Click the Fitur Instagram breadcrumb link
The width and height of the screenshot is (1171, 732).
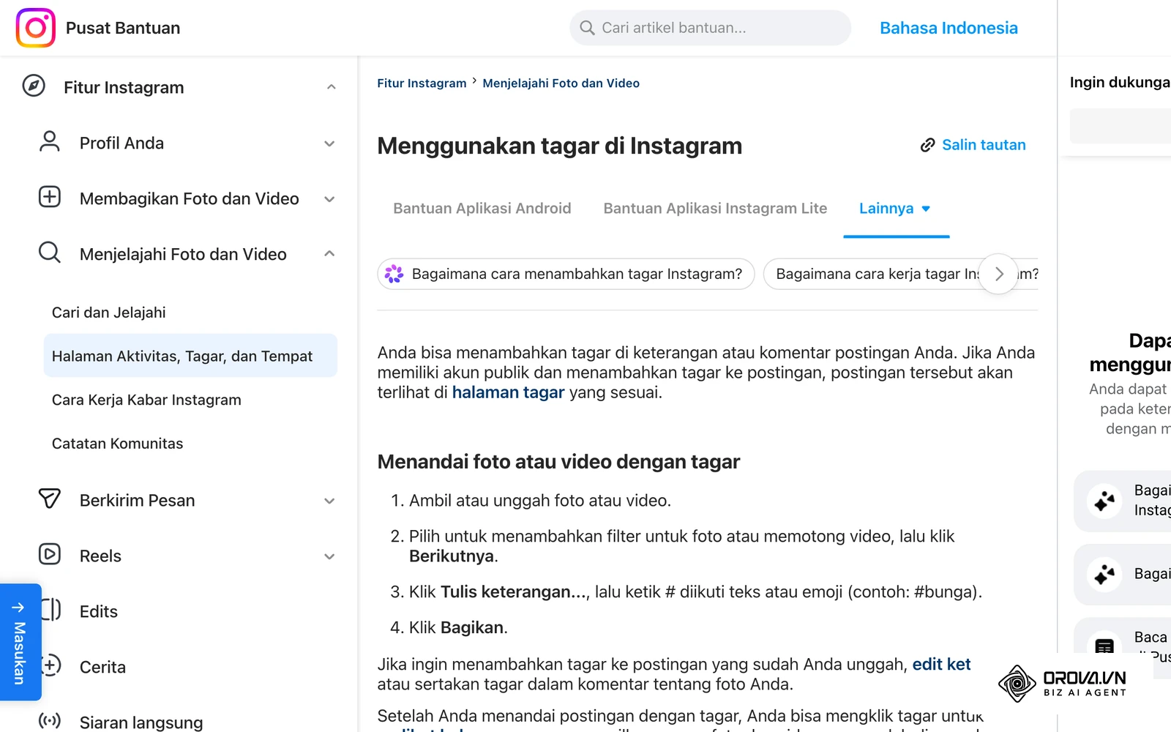click(x=422, y=83)
